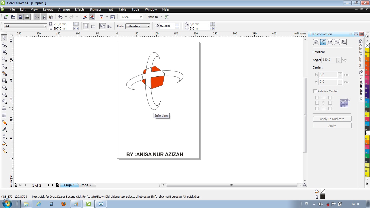Open the Fill tool
The image size is (370, 208).
click(4, 143)
